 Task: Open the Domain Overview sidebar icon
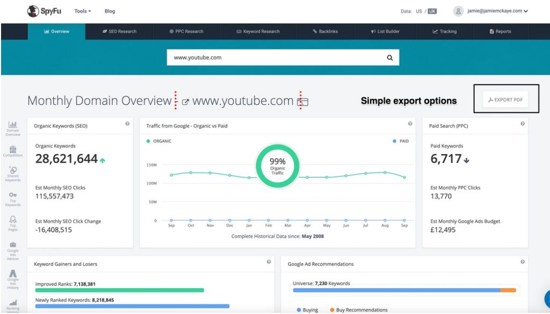(13, 128)
